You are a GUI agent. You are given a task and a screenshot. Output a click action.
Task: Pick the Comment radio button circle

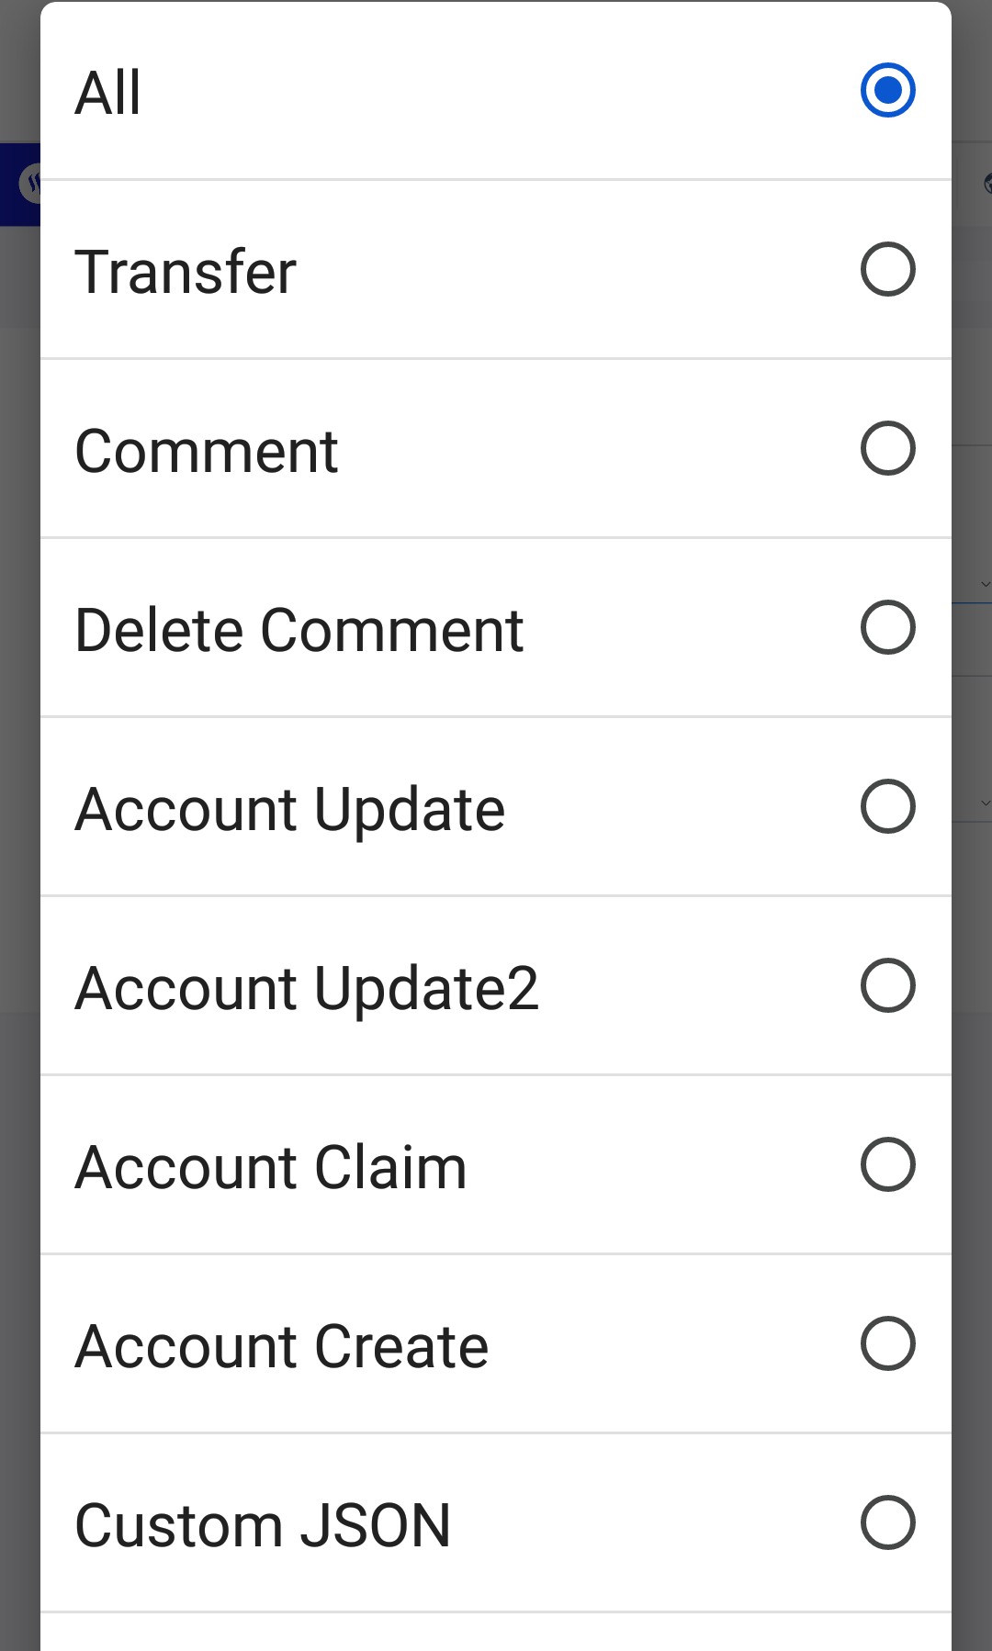pyautogui.click(x=887, y=448)
